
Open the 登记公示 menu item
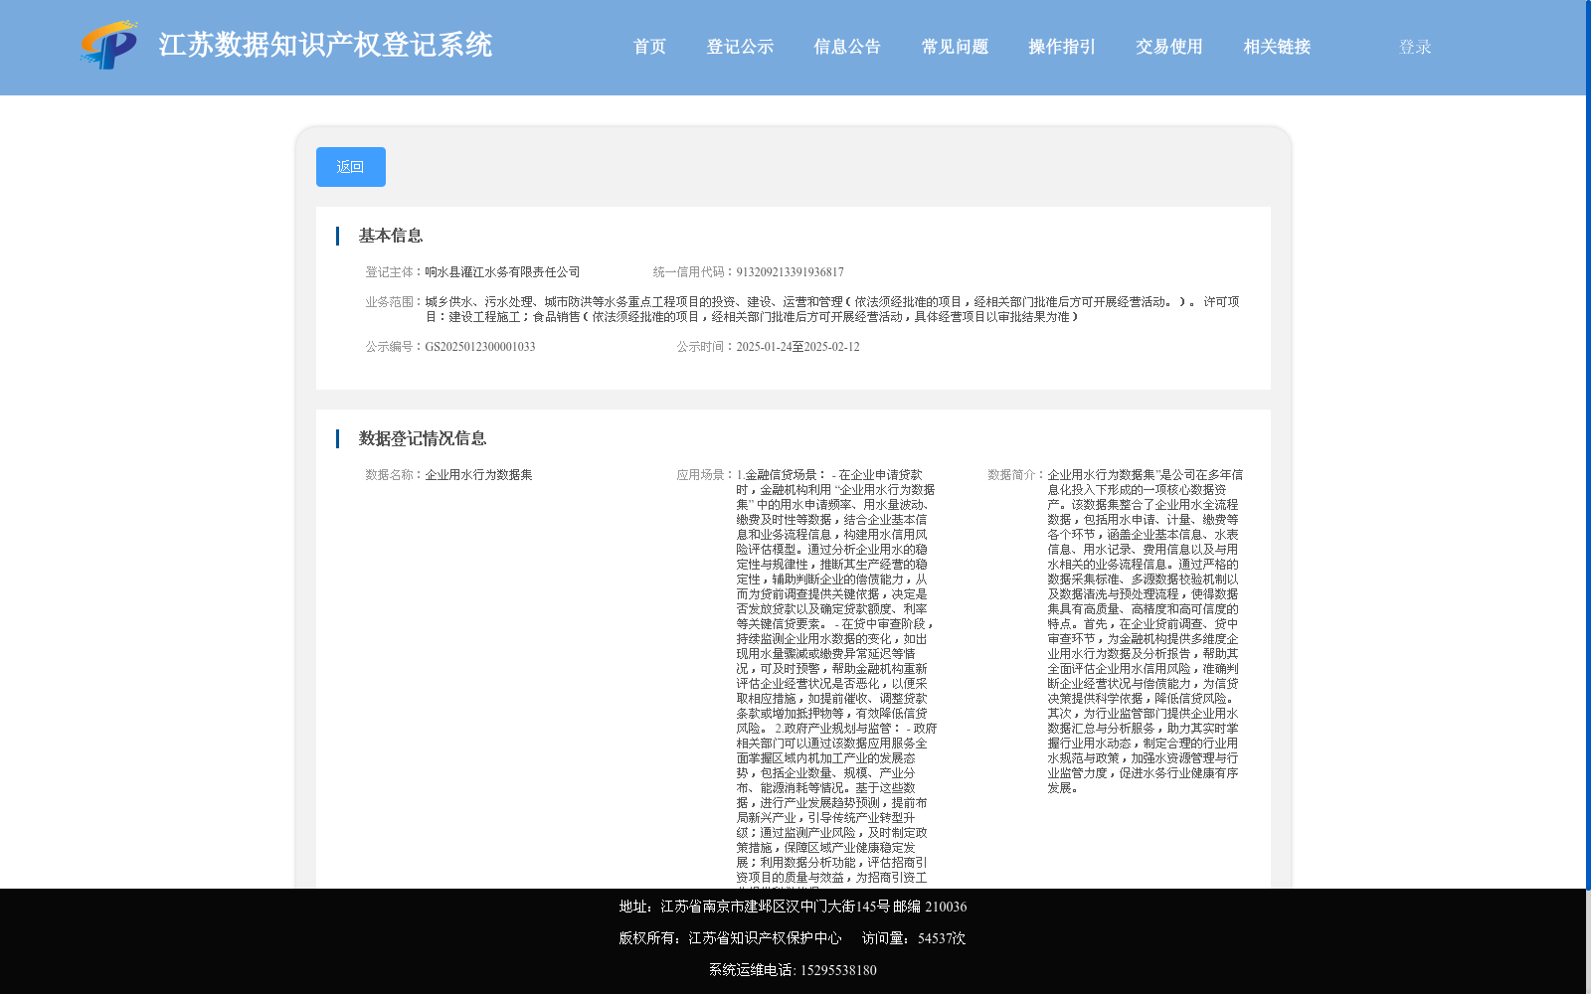tap(740, 47)
